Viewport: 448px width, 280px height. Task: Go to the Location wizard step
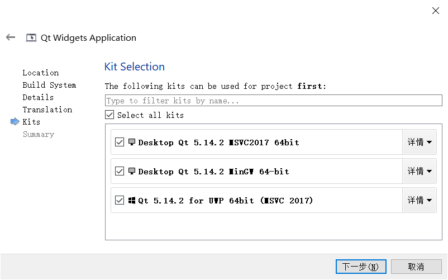coord(40,73)
